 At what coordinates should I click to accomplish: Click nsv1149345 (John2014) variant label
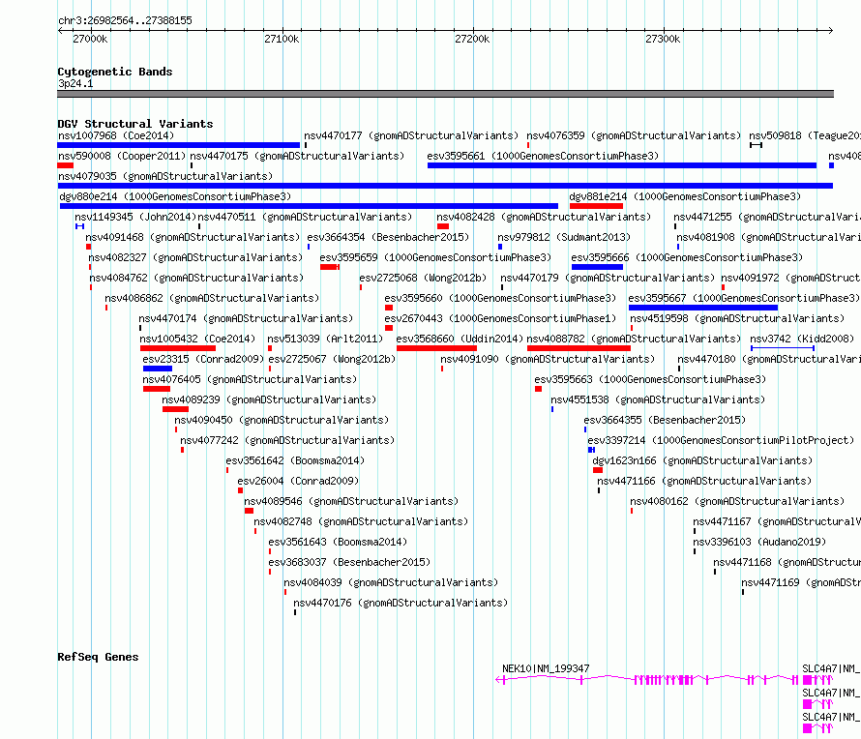(x=135, y=217)
